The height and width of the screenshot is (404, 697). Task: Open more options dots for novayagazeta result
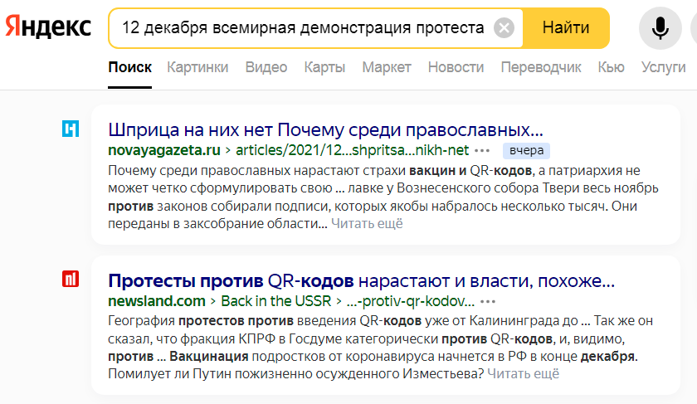(x=483, y=151)
